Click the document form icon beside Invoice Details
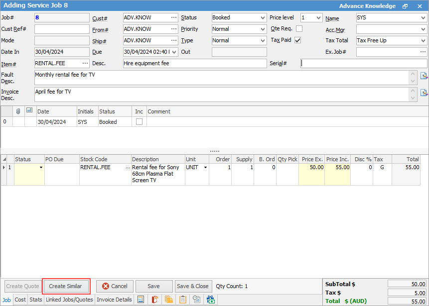This screenshot has height=306, width=429. click(141, 300)
